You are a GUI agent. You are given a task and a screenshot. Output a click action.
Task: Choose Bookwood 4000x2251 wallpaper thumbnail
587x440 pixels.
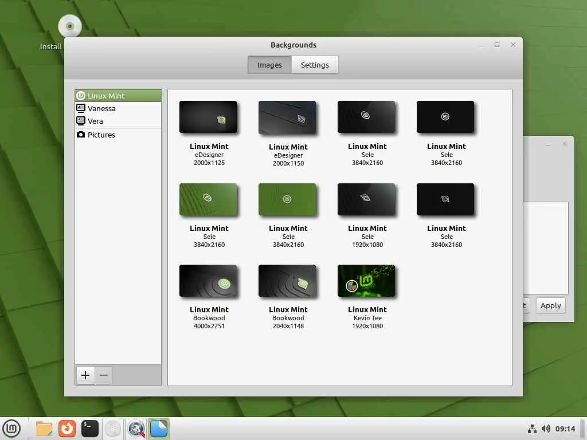click(x=208, y=281)
